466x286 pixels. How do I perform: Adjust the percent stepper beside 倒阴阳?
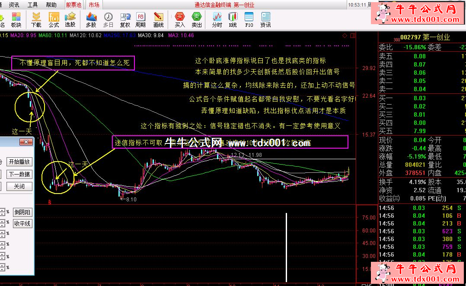tap(3, 212)
